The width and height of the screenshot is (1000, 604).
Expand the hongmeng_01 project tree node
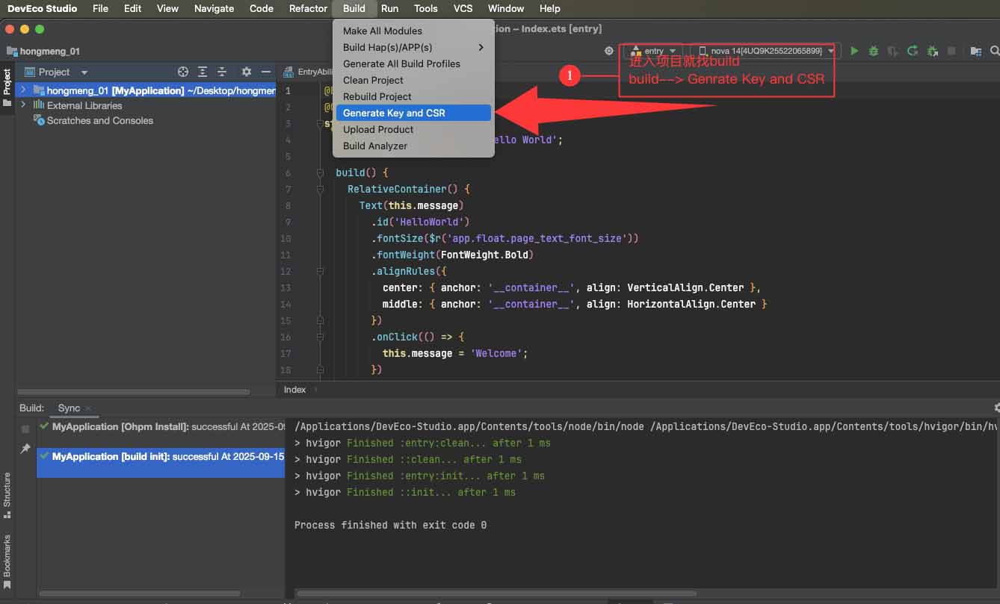(x=23, y=90)
